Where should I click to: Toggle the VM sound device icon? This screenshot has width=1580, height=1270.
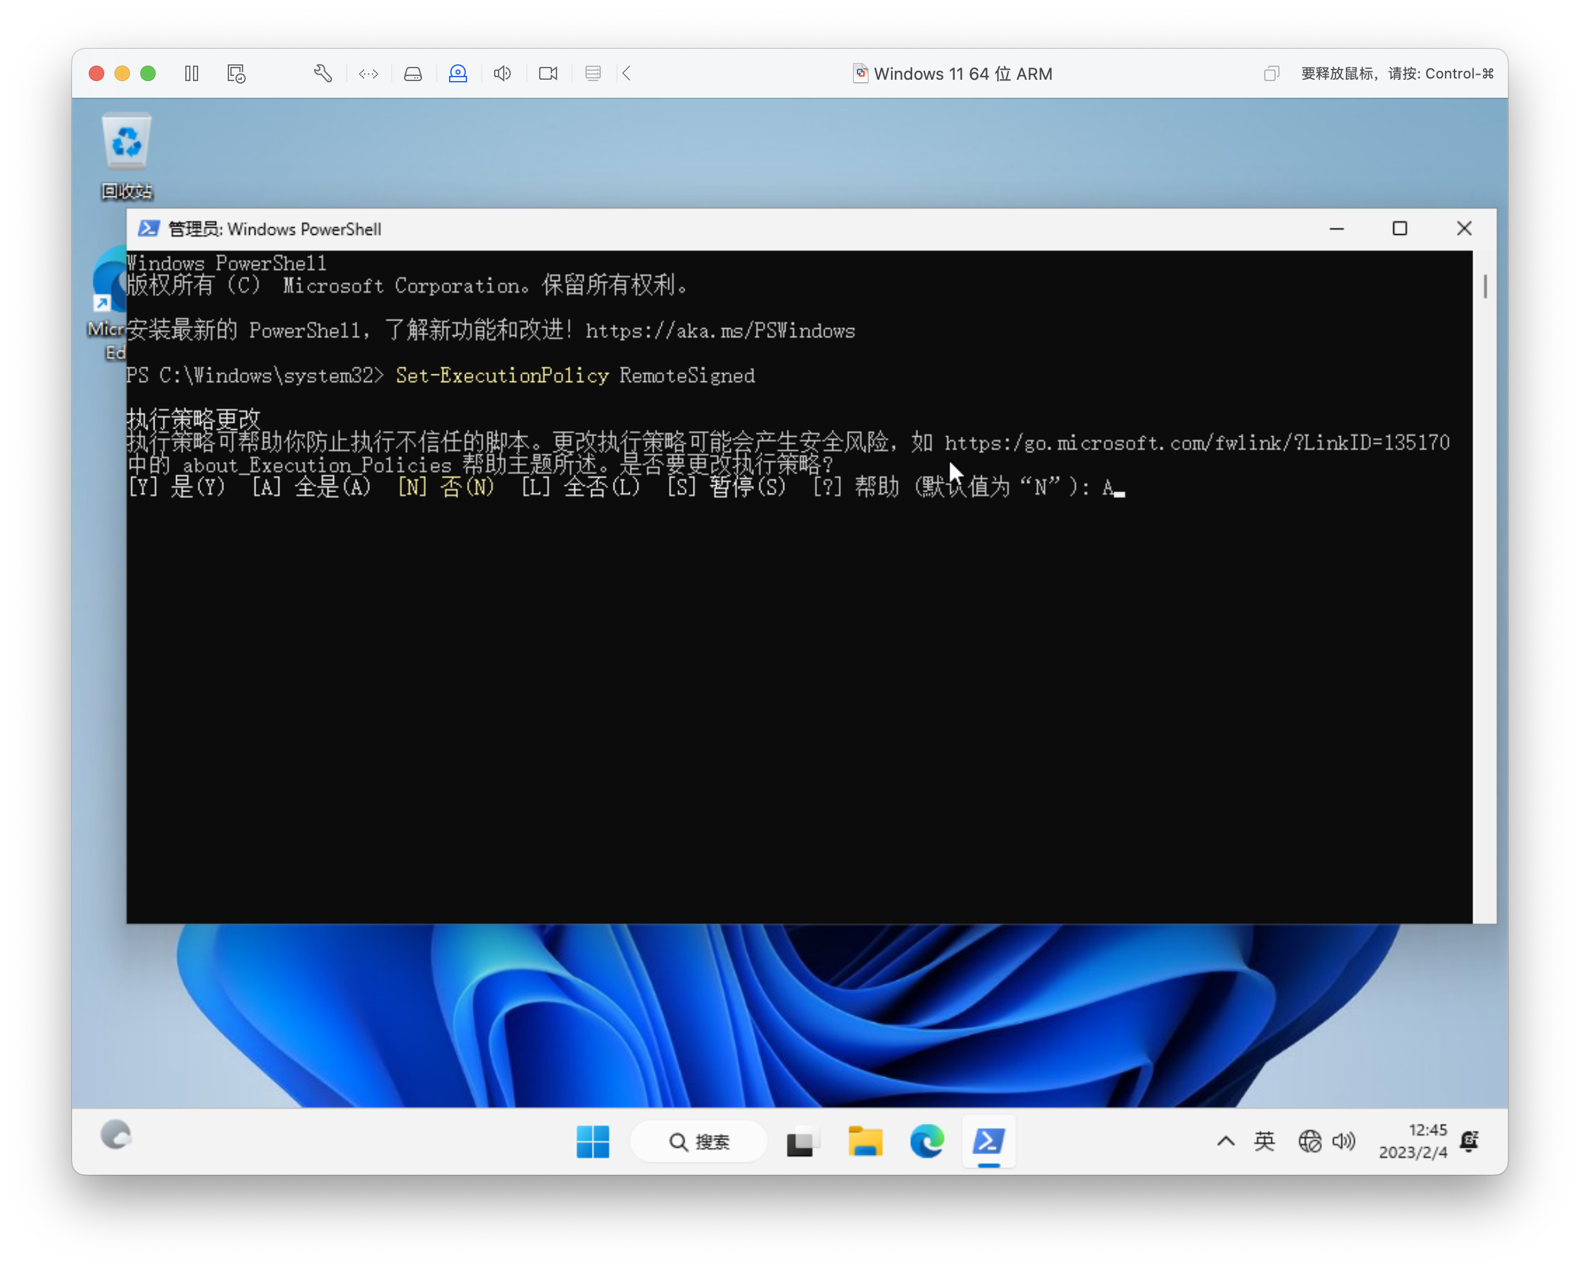502,73
